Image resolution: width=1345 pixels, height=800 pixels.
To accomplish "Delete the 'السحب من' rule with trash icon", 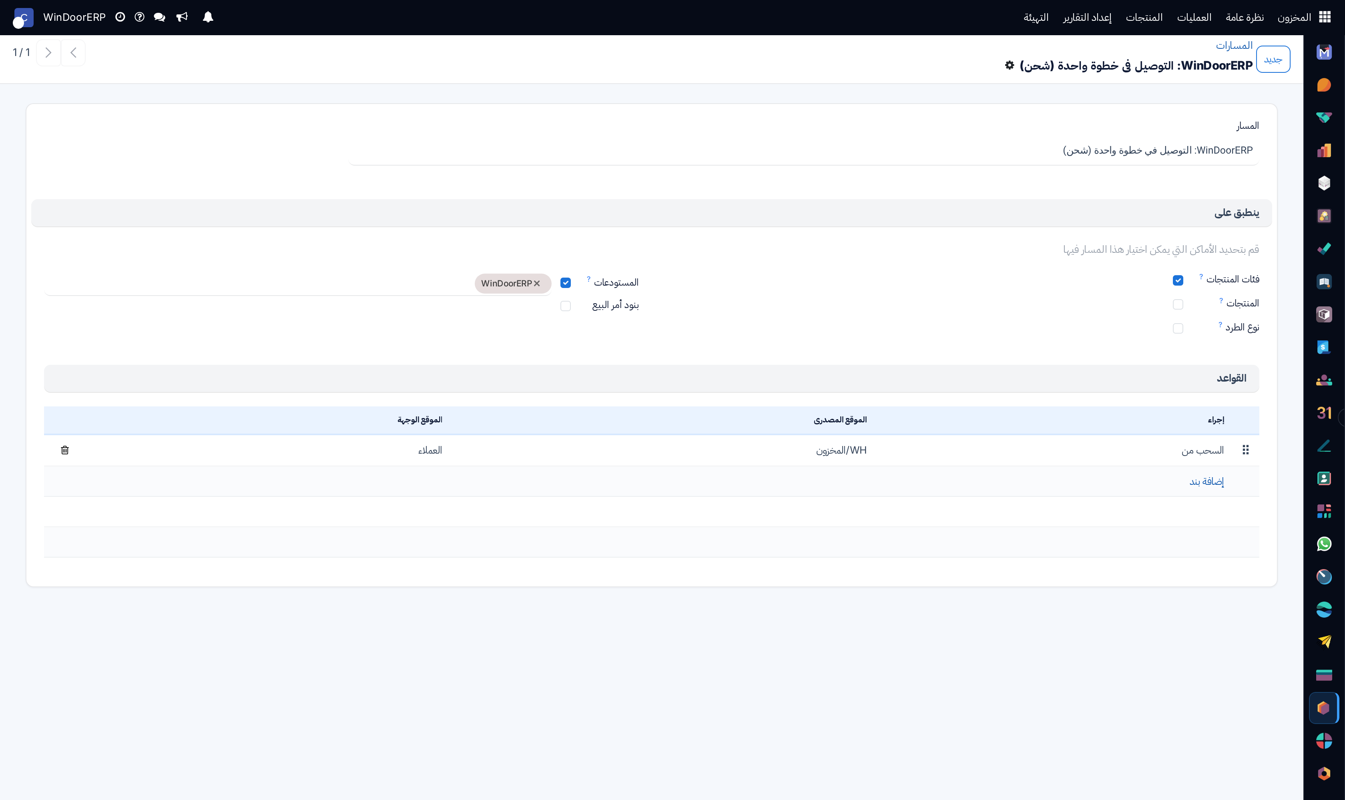I will pyautogui.click(x=65, y=450).
